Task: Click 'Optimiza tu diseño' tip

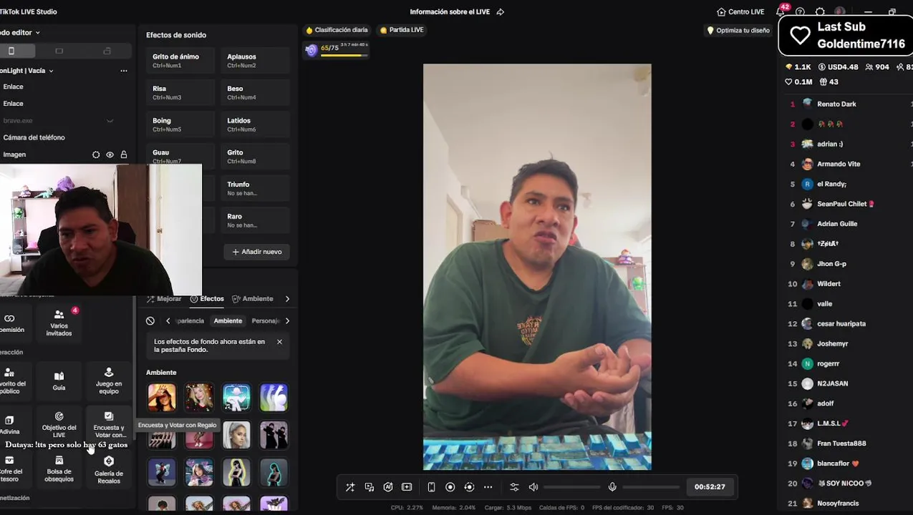Action: coord(738,31)
